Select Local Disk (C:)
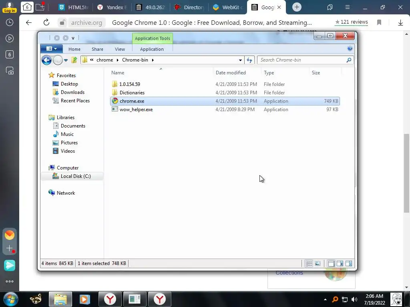This screenshot has height=307, width=410. [72, 176]
